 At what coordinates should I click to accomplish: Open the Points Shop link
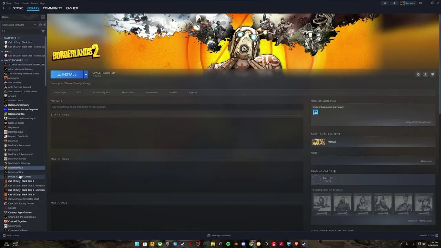128,92
